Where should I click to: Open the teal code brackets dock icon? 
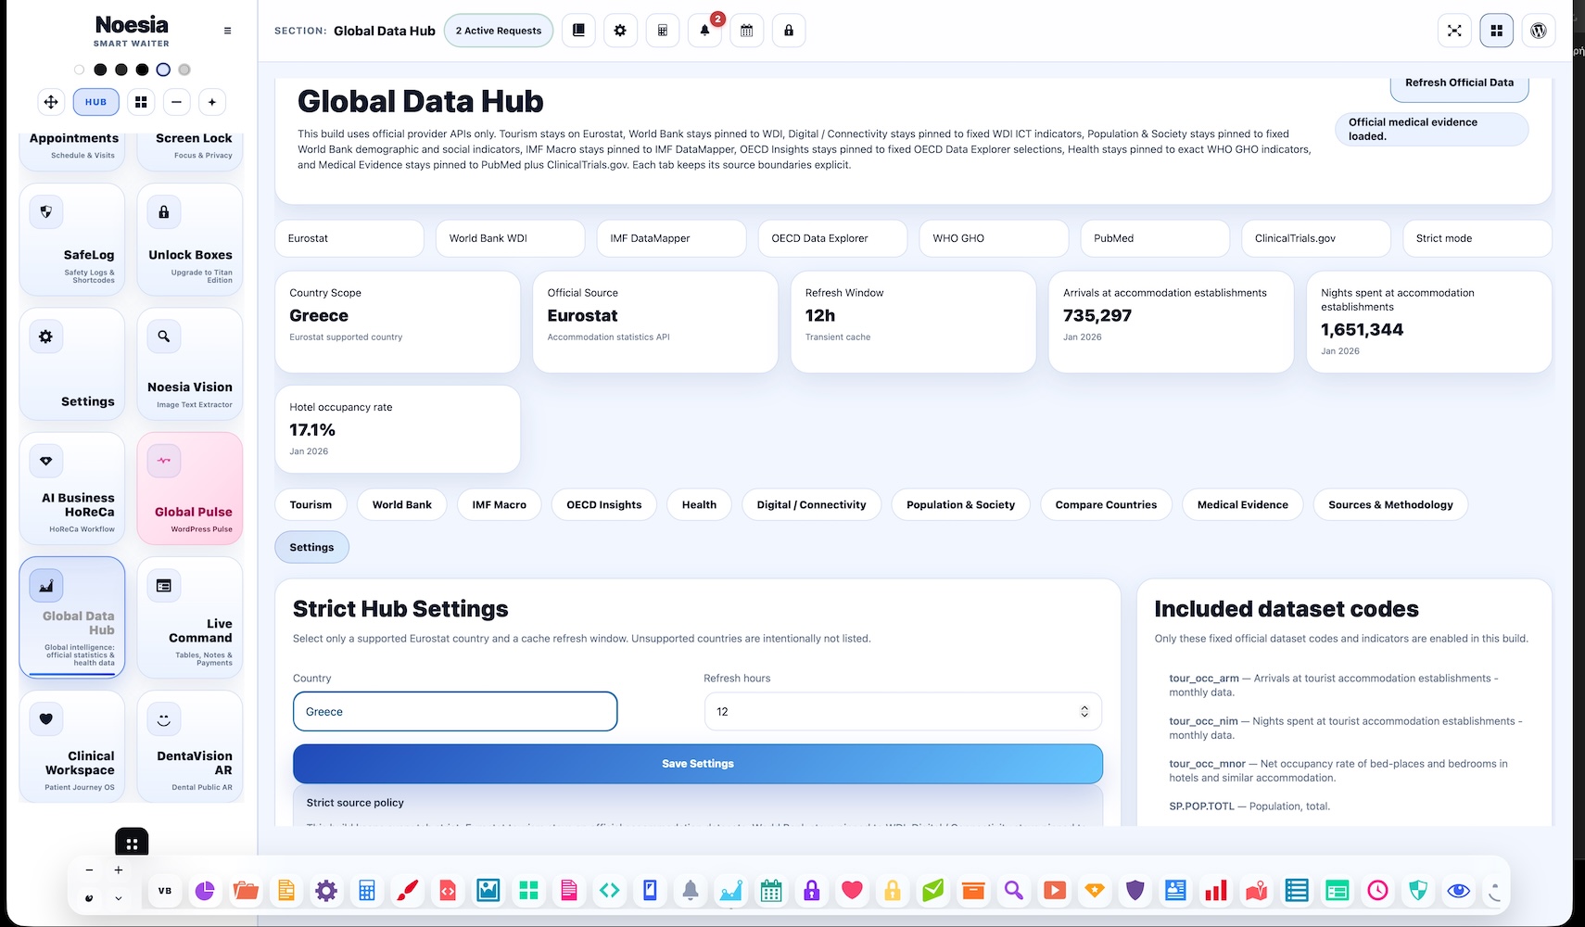click(x=609, y=891)
